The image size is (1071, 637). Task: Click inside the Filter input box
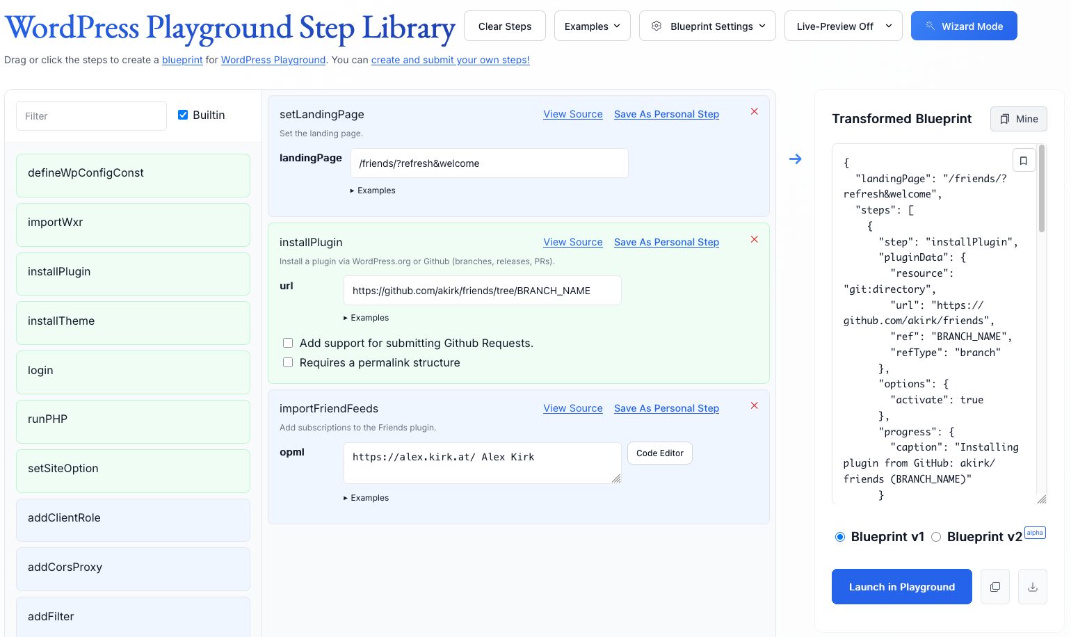90,115
